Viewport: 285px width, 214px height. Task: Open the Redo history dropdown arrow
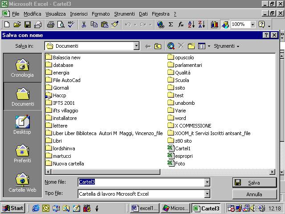(x=151, y=25)
